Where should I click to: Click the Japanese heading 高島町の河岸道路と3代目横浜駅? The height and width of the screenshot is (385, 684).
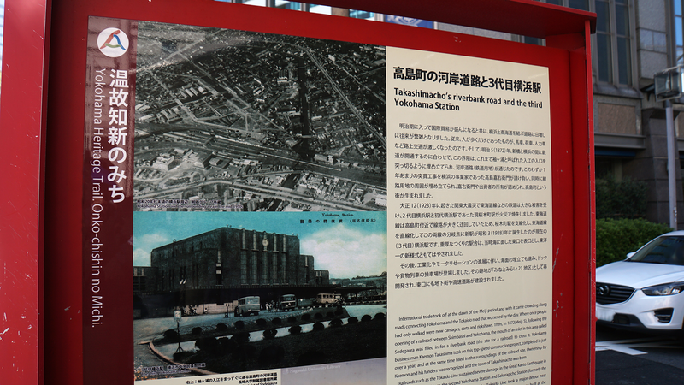point(467,80)
